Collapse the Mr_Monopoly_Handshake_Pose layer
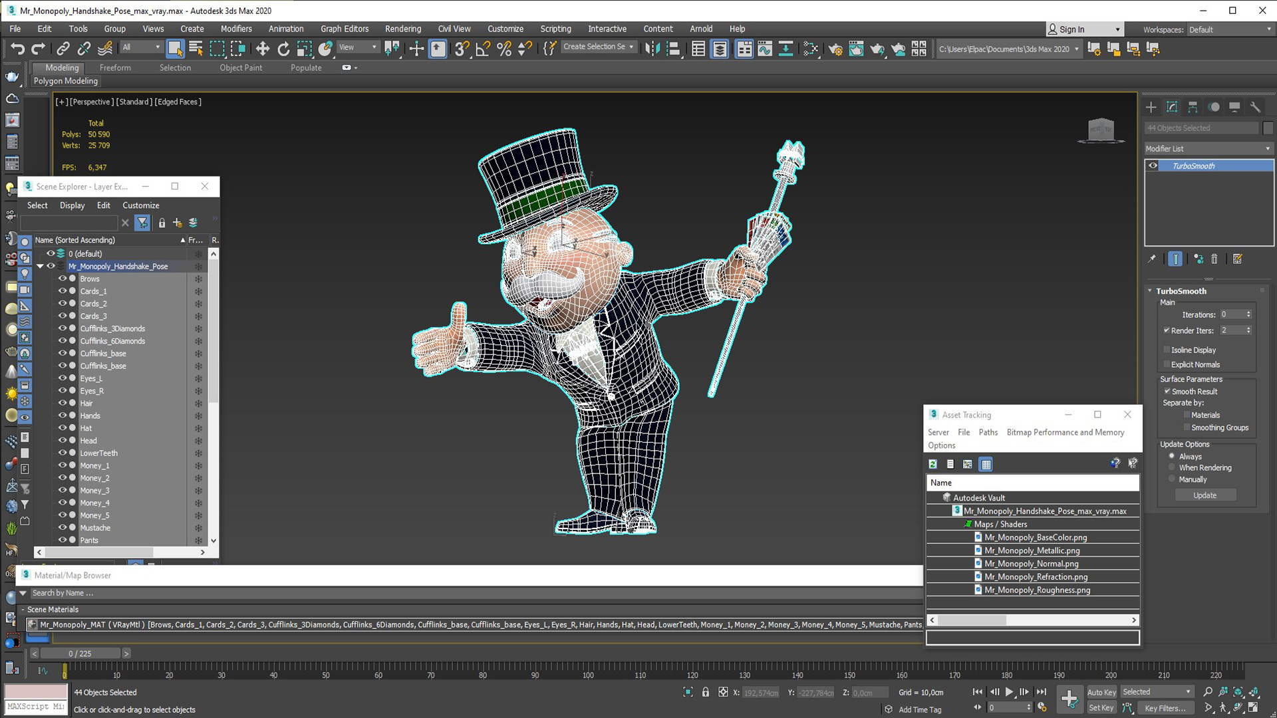The image size is (1277, 718). [x=40, y=267]
